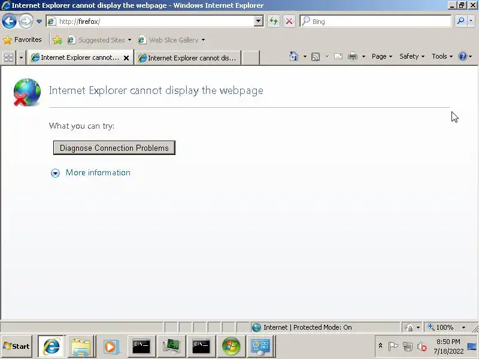The width and height of the screenshot is (479, 359).
Task: Click the Forward navigation arrow
Action: [x=26, y=22]
